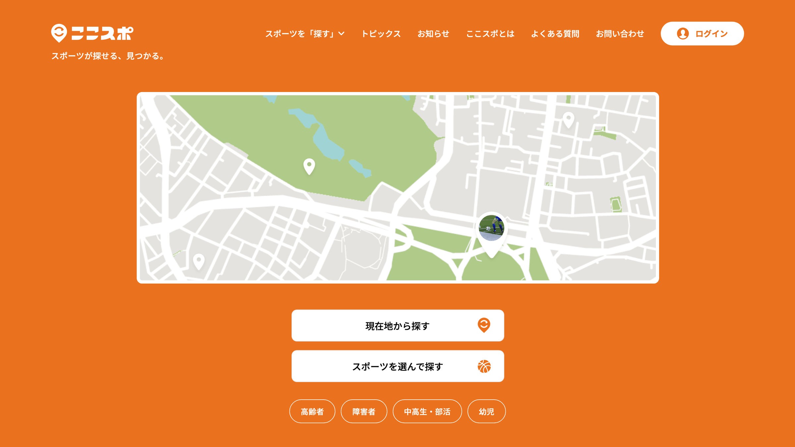The width and height of the screenshot is (795, 447).
Task: Click the ログイン button
Action: [702, 33]
